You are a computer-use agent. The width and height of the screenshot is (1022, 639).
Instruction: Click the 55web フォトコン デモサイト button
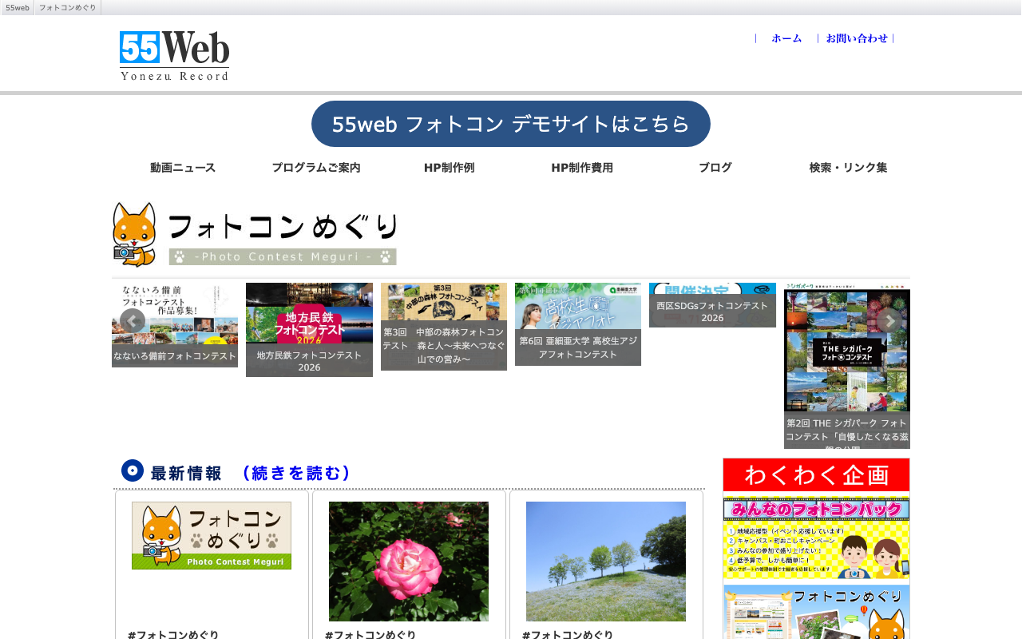[x=511, y=124]
